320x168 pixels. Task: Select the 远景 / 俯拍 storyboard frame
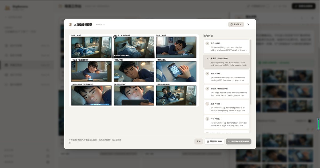point(91,47)
